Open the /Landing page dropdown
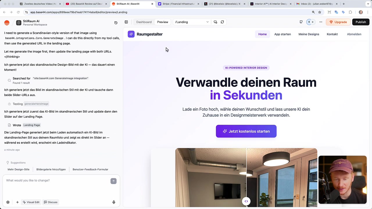 click(192, 22)
